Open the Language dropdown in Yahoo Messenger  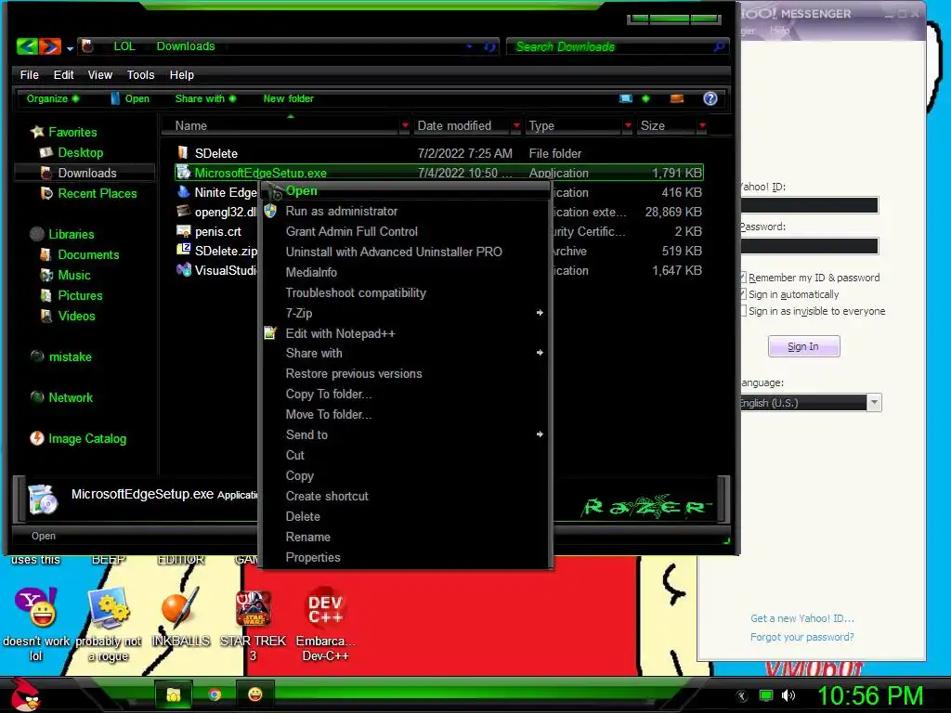click(x=873, y=403)
